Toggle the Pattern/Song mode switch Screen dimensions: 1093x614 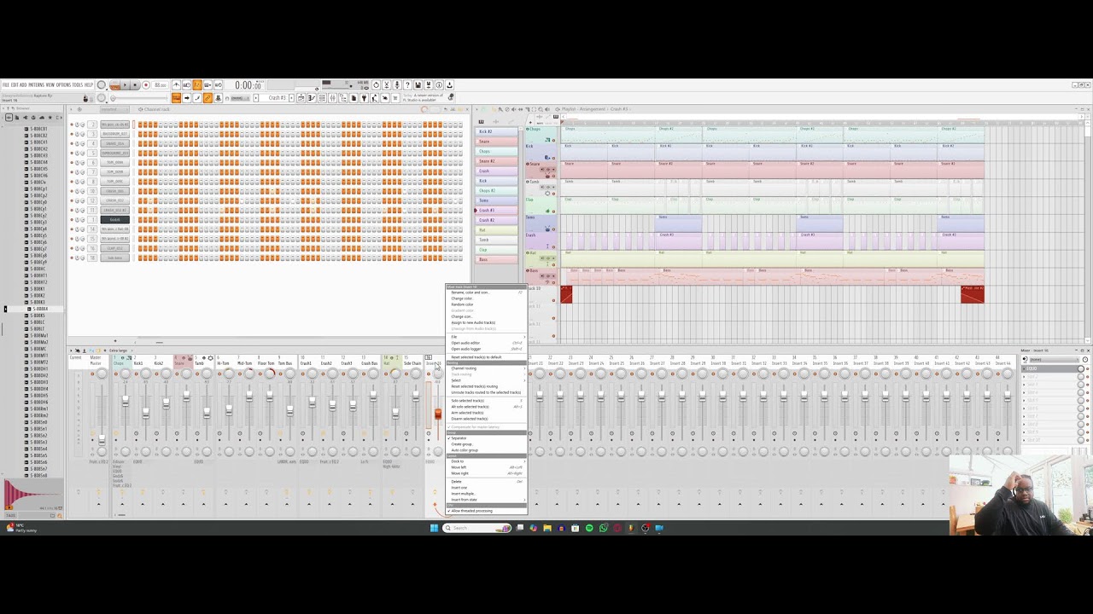click(114, 84)
